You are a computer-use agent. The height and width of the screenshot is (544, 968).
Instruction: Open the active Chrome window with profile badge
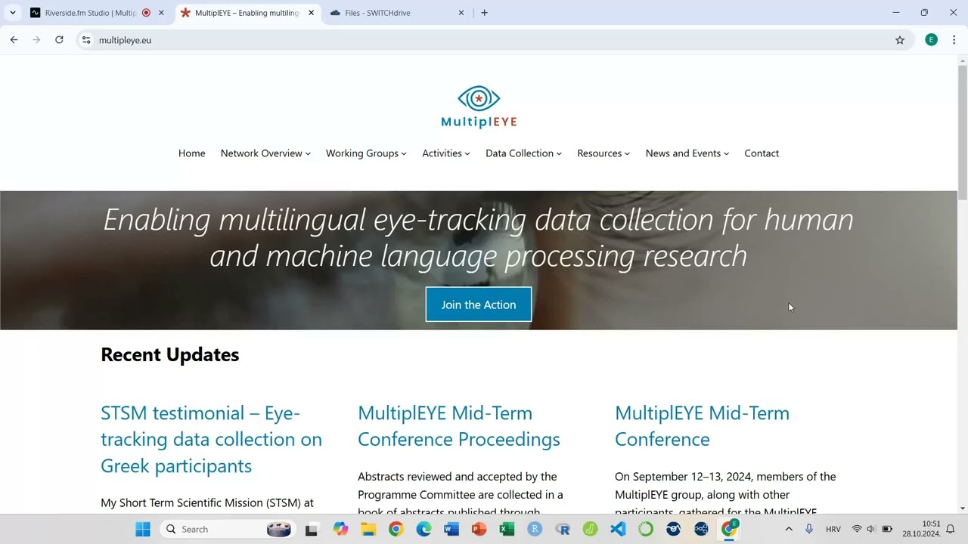pyautogui.click(x=729, y=529)
